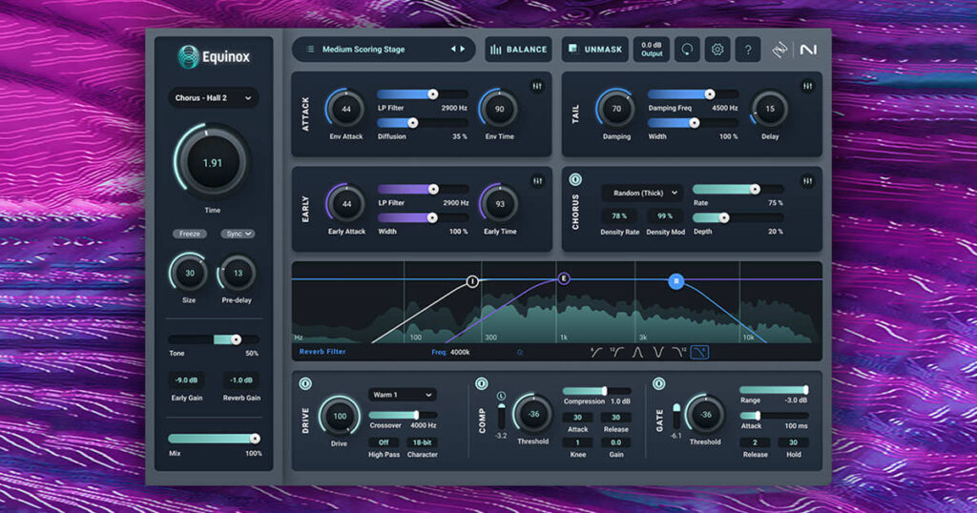Screen dimensions: 977x513
Task: Open Chorus - Hall 2 algorithm dropdown
Action: click(x=213, y=98)
